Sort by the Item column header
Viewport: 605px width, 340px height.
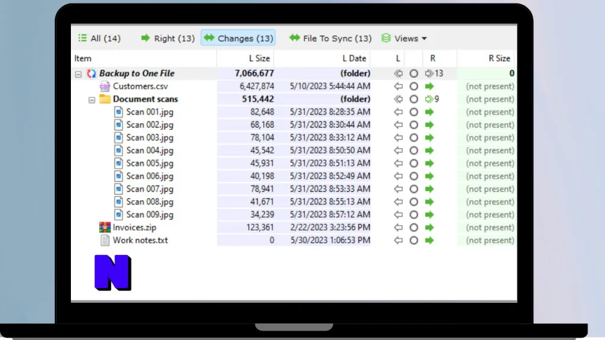pyautogui.click(x=144, y=58)
